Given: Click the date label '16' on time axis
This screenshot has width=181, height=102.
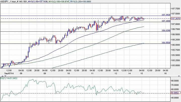Looking at the screenshot, I should [165, 73].
